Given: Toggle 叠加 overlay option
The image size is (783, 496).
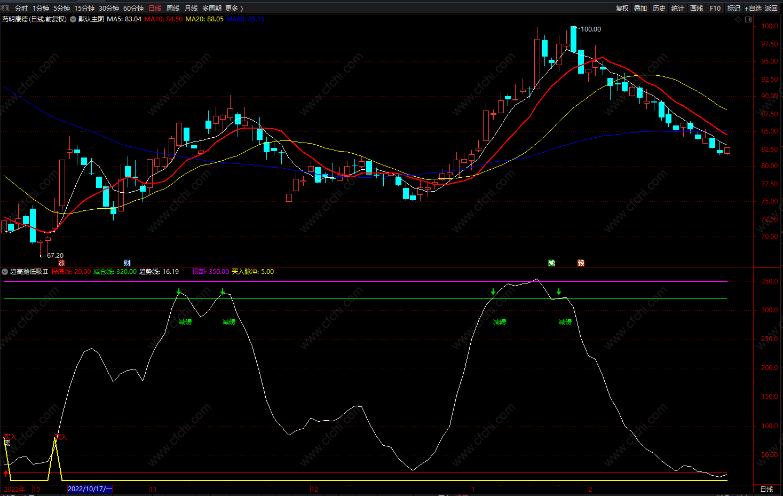Looking at the screenshot, I should [x=640, y=9].
